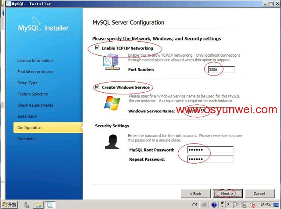Click the Port Number input field

click(221, 69)
